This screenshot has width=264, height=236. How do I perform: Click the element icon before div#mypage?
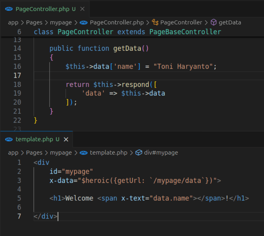click(139, 153)
